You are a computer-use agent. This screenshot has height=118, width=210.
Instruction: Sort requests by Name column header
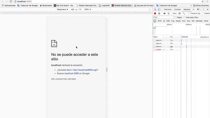pyautogui.click(x=158, y=37)
